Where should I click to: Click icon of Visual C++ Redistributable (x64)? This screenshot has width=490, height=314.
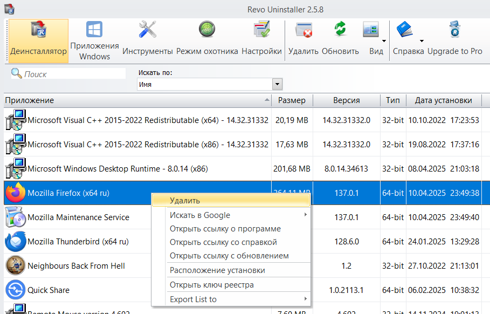point(16,120)
